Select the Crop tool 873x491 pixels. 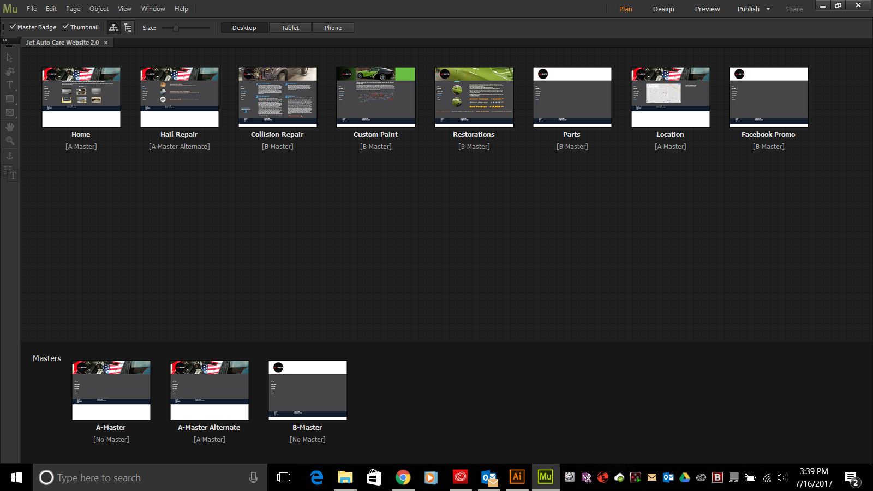[10, 71]
